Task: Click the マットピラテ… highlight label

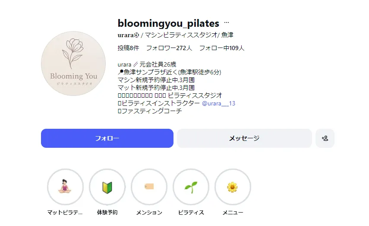Action: (x=65, y=213)
